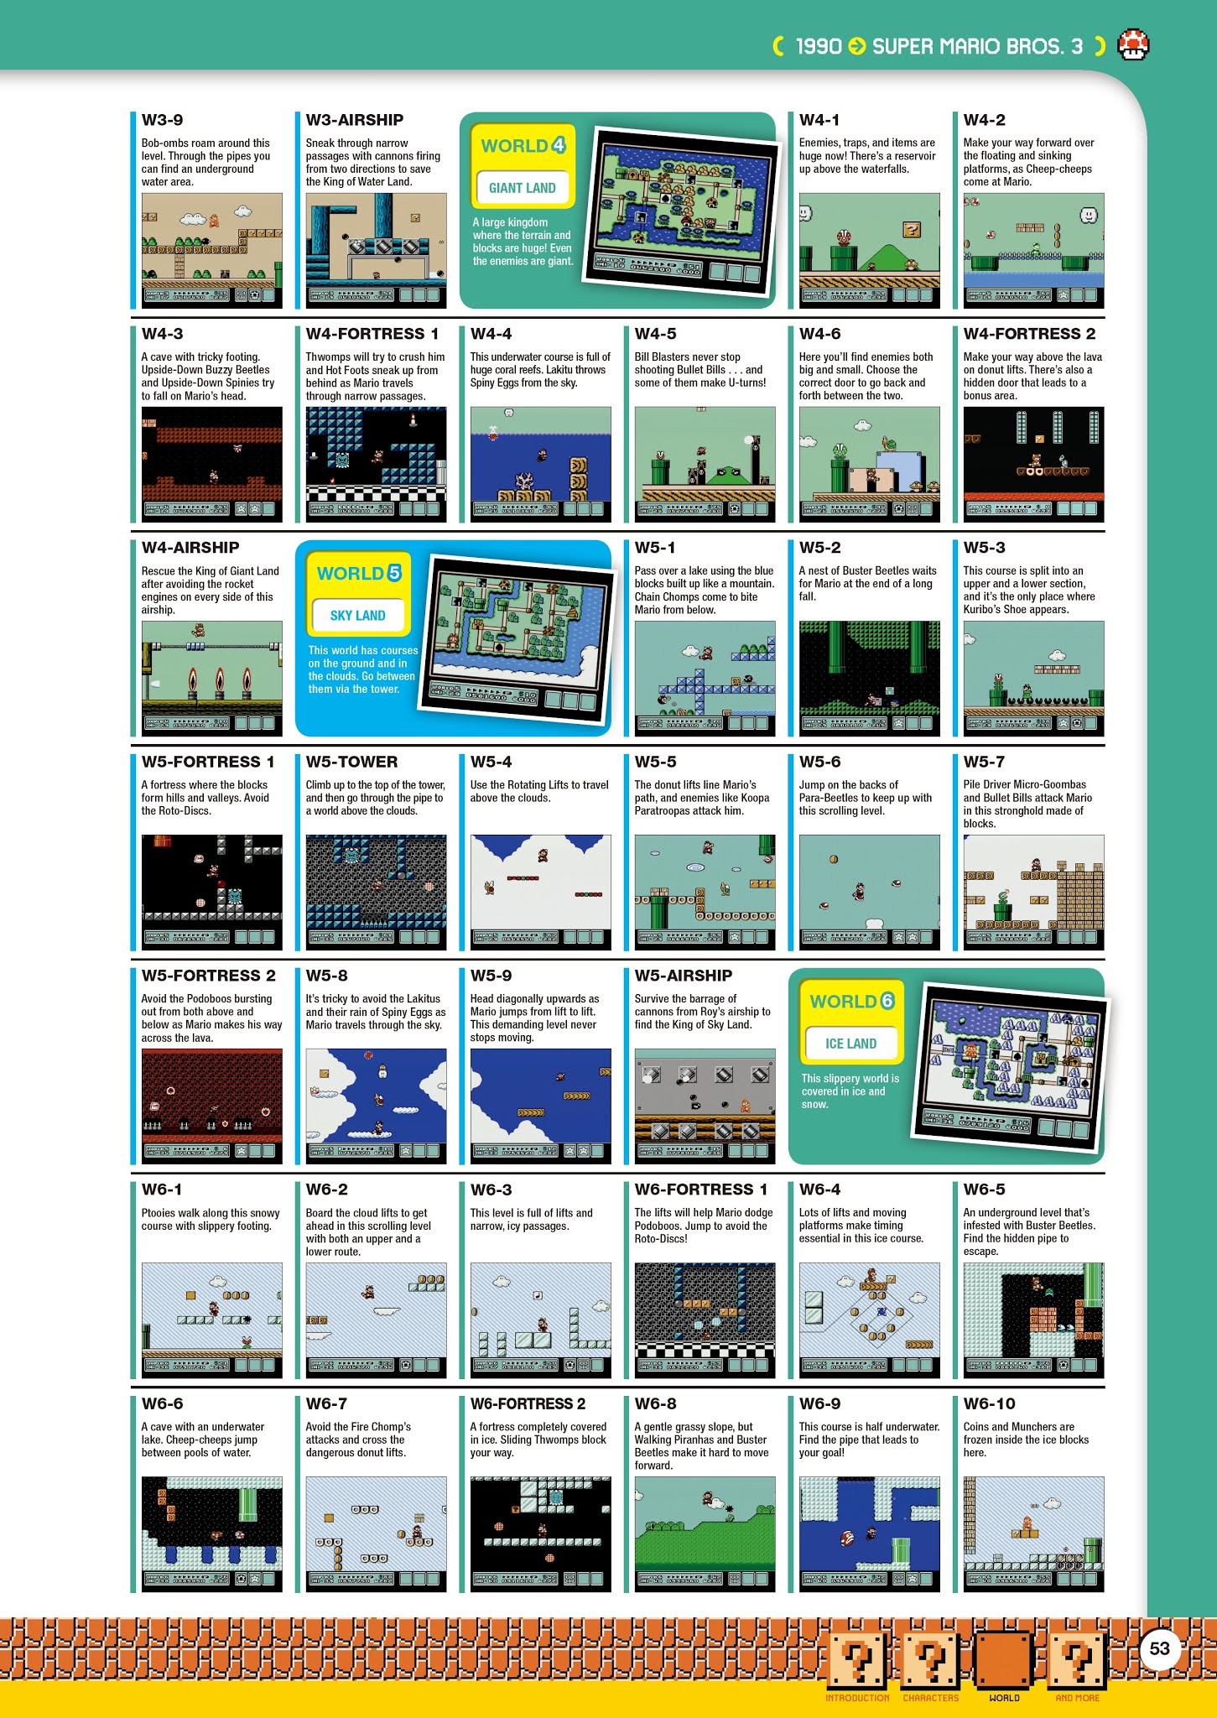Click the W4-AIRSHIP heading

pos(190,548)
